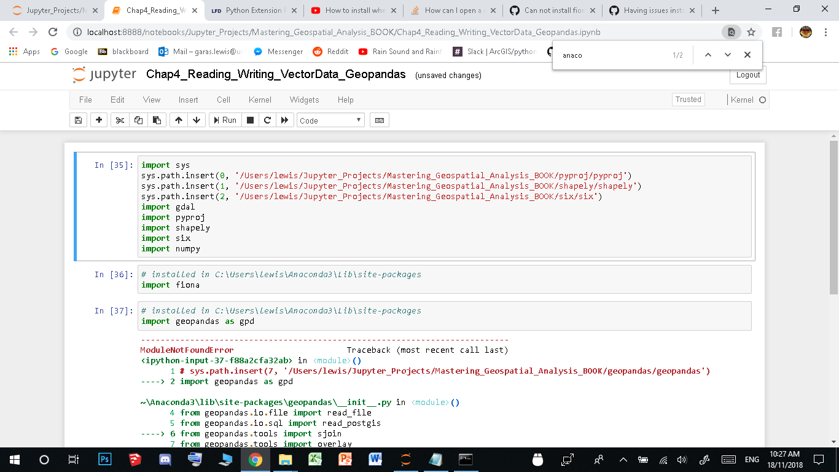Restart the kernel using the circular arrow icon
This screenshot has height=472, width=839.
tap(267, 120)
